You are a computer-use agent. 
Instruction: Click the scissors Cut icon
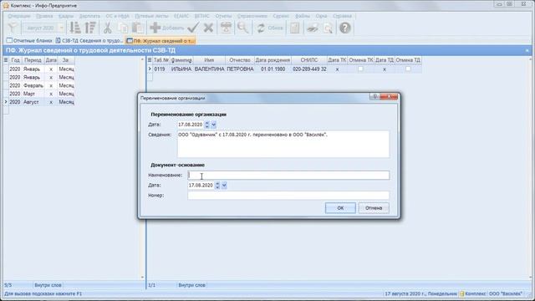107,28
